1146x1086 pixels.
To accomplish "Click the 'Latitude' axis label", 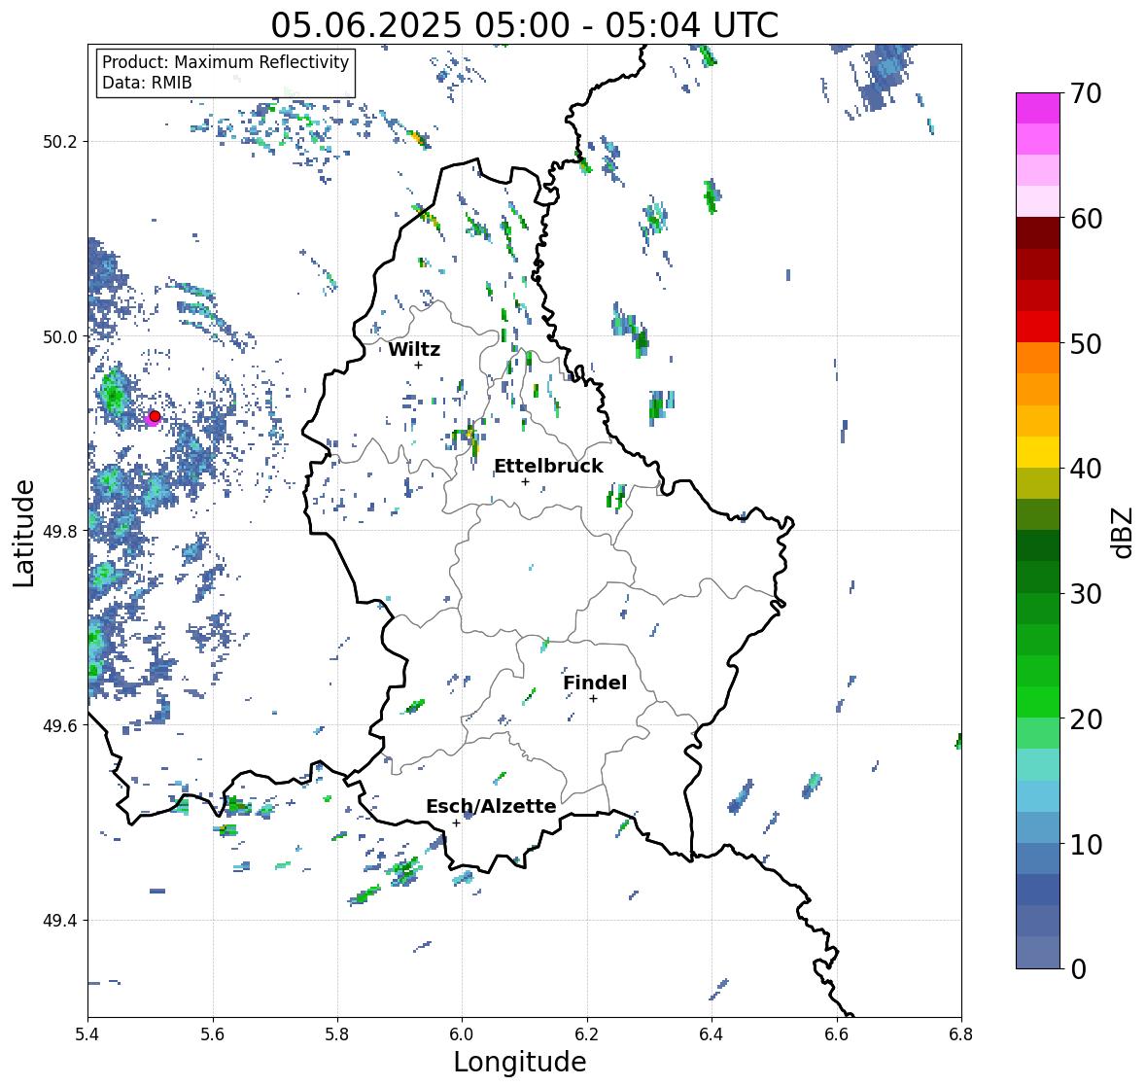I will 23,534.
